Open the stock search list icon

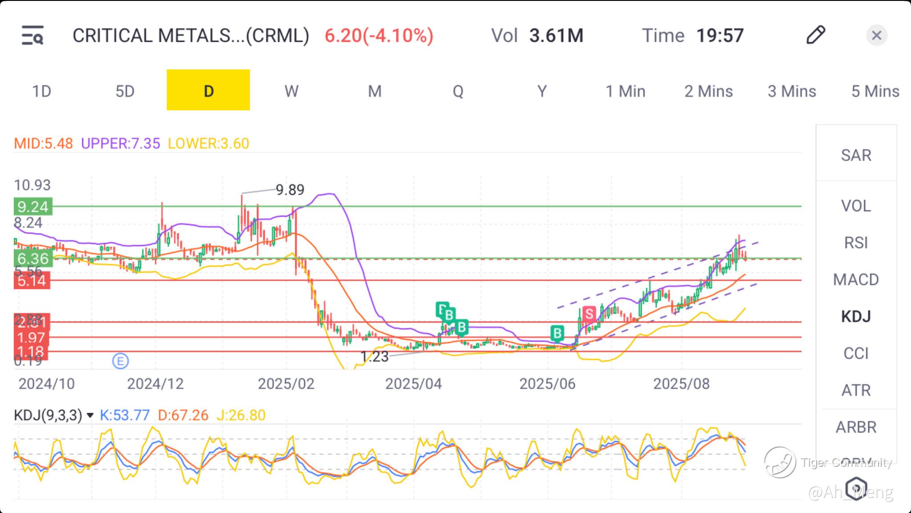click(x=32, y=36)
